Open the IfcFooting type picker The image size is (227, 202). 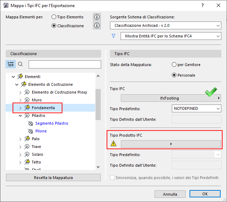click(x=171, y=98)
